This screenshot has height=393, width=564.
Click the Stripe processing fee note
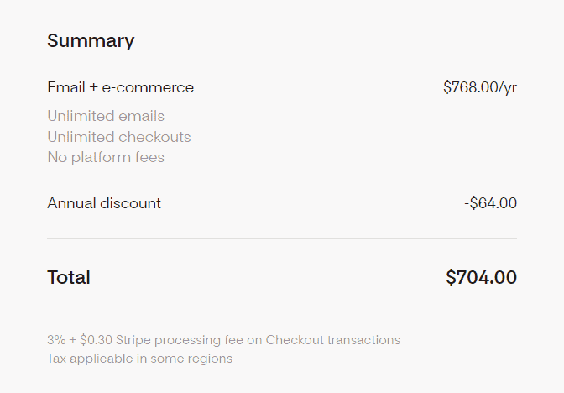(x=224, y=340)
